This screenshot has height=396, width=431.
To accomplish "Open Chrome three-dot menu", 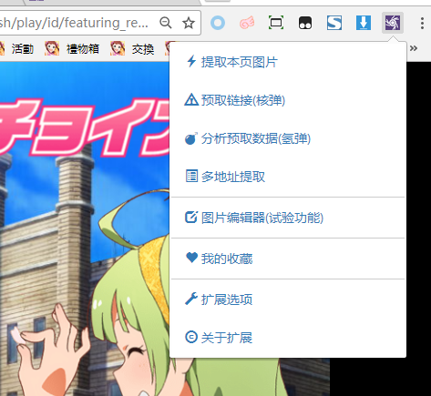I will click(422, 23).
